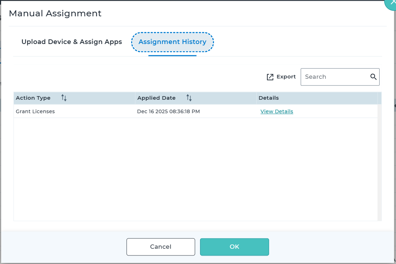Click the Export icon
The height and width of the screenshot is (264, 396).
point(270,77)
